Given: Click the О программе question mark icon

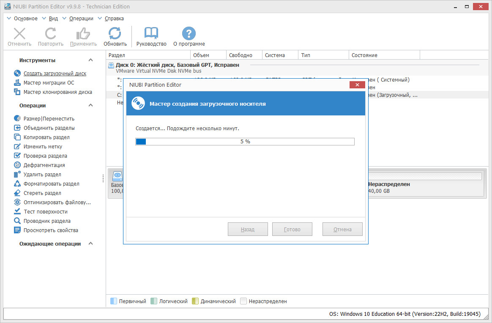Looking at the screenshot, I should pos(189,33).
